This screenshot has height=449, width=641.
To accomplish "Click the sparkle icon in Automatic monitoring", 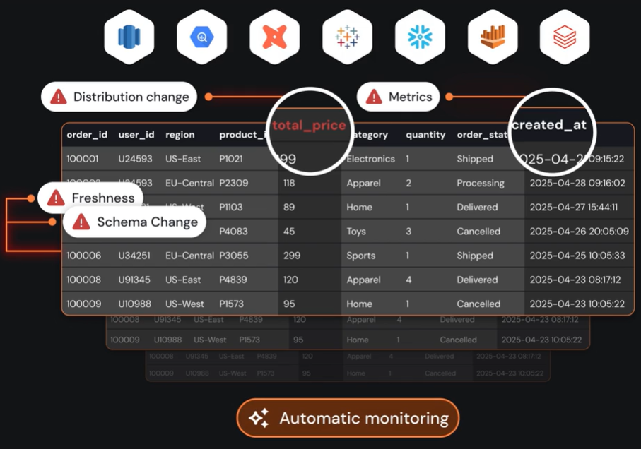I will (x=259, y=418).
